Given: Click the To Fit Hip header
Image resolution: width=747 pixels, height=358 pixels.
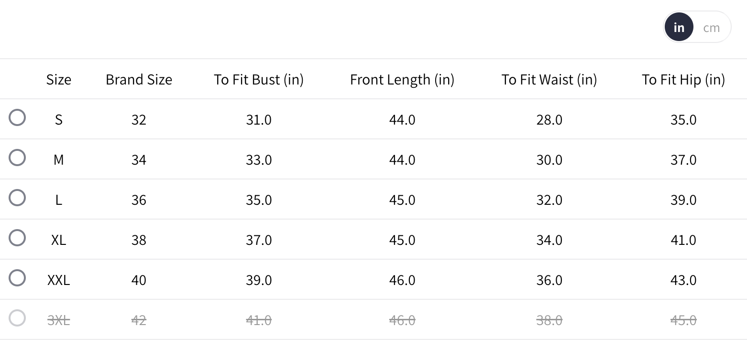Looking at the screenshot, I should (683, 79).
